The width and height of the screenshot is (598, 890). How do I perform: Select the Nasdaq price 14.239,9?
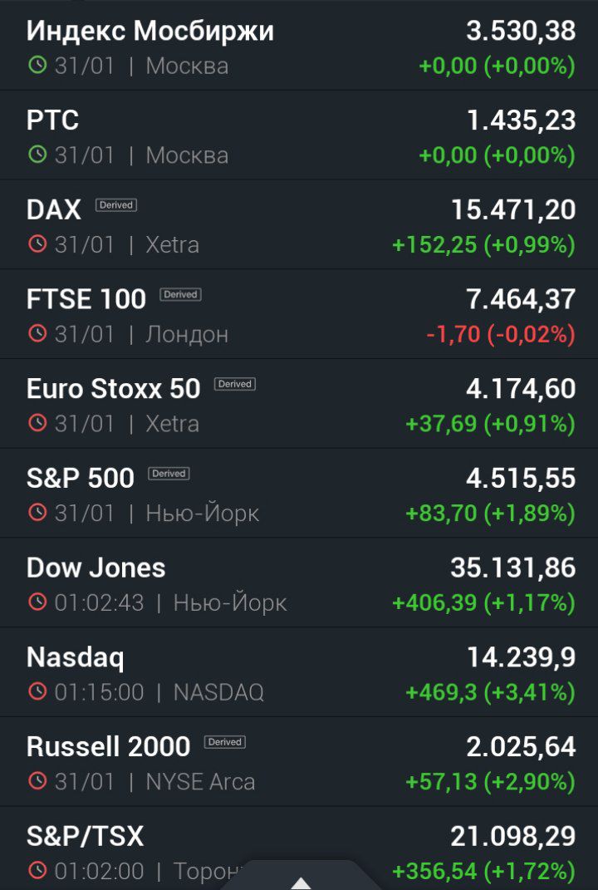pos(522,657)
